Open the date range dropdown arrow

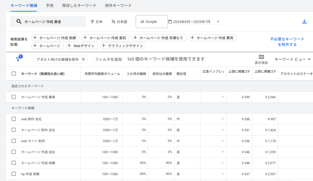point(218,22)
